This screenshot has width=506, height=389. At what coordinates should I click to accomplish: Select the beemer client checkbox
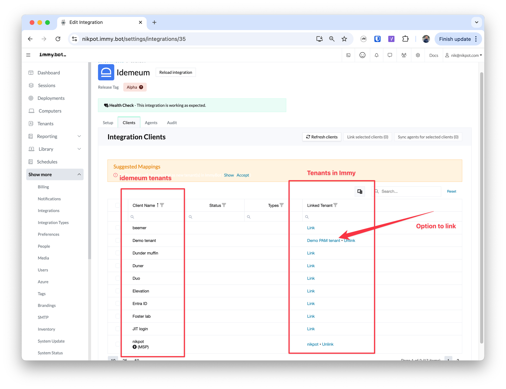118,228
